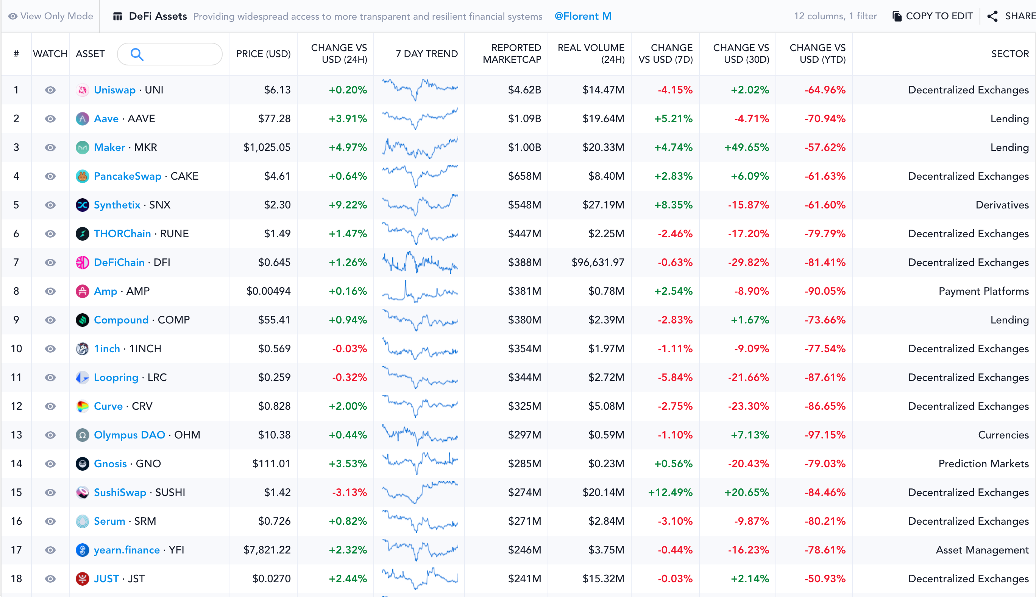
Task: Click the SHARE button
Action: (x=1012, y=16)
